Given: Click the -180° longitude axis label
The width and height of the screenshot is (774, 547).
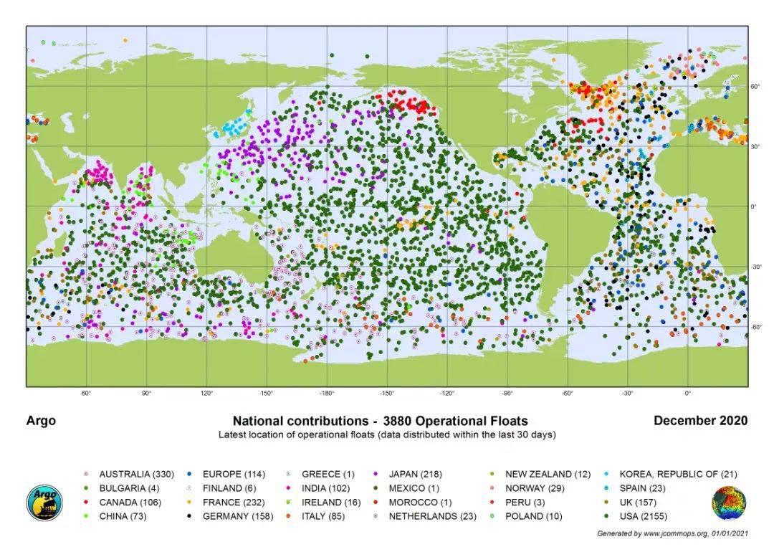Looking at the screenshot, I should [x=327, y=393].
